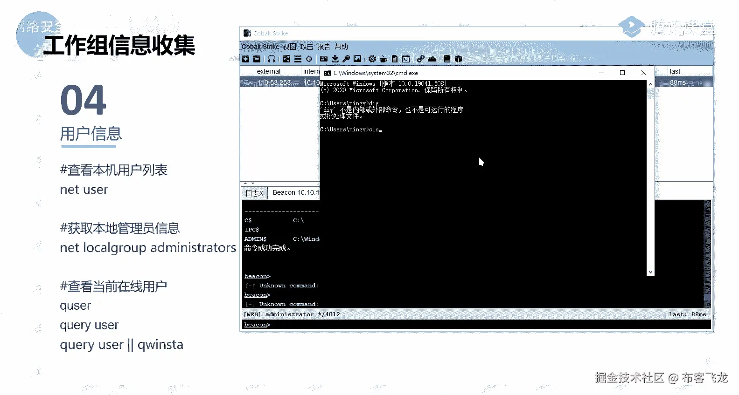Click the document (Office macro) icon

395,59
